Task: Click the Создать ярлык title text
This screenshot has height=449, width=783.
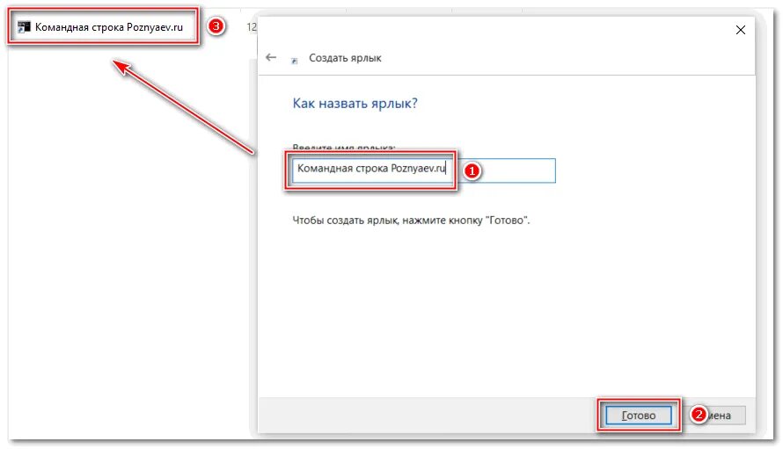Action: pyautogui.click(x=345, y=58)
